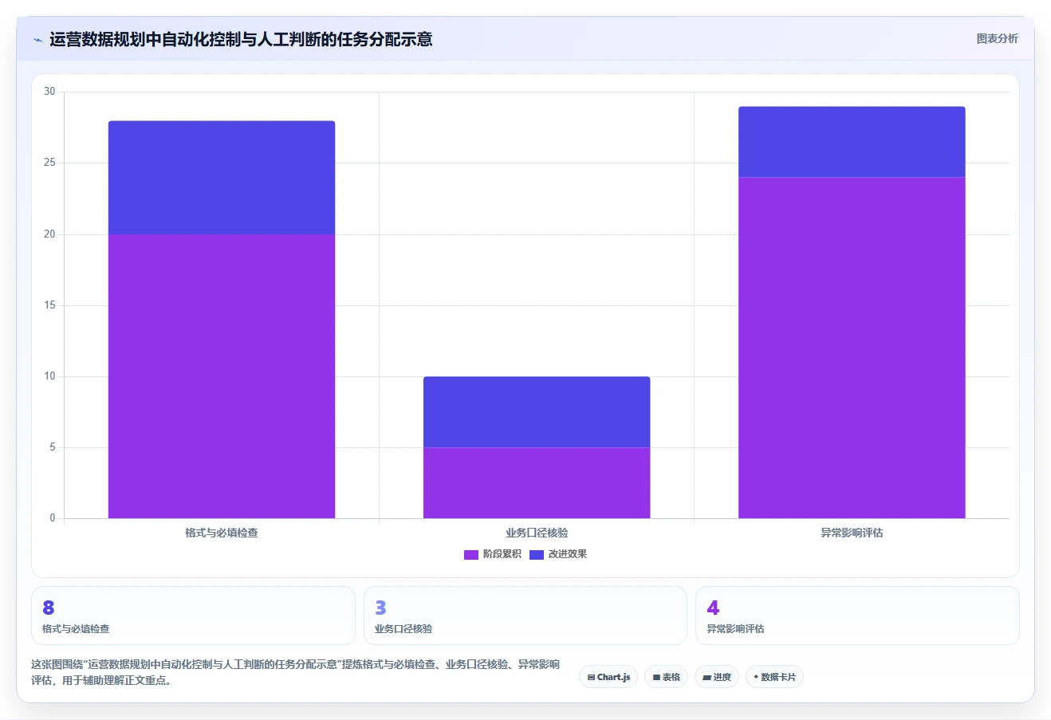Click the description paragraph beginning 这张图围绕
This screenshot has height=720, width=1051.
(295, 672)
